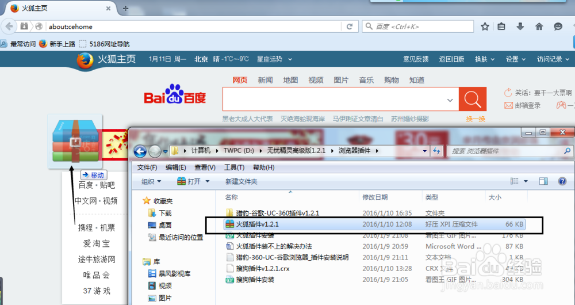Open the 访问记录 dropdown
This screenshot has height=305, width=575.
(x=553, y=59)
